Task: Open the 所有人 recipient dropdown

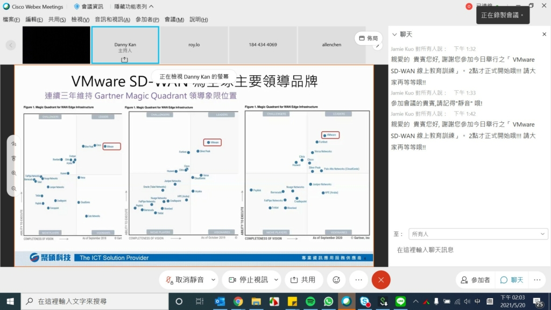Action: point(478,234)
